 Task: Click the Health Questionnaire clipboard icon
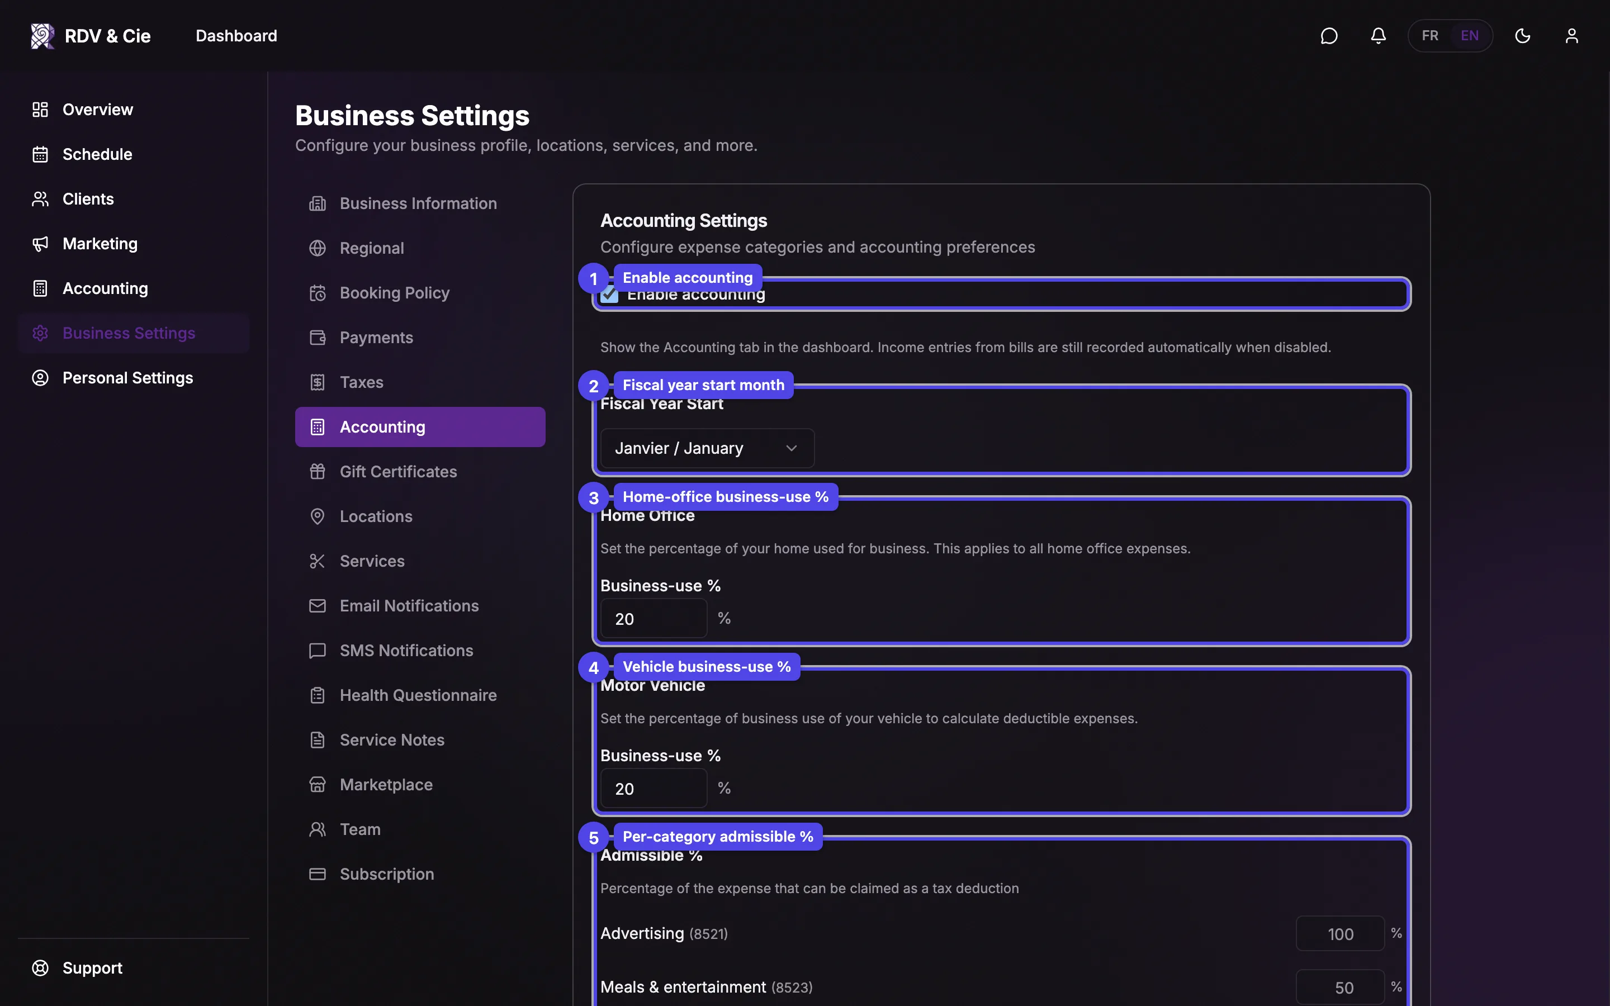pos(318,695)
